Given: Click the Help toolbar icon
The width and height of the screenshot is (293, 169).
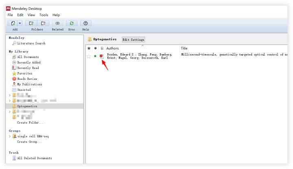Looking at the screenshot, I should click(x=85, y=23).
